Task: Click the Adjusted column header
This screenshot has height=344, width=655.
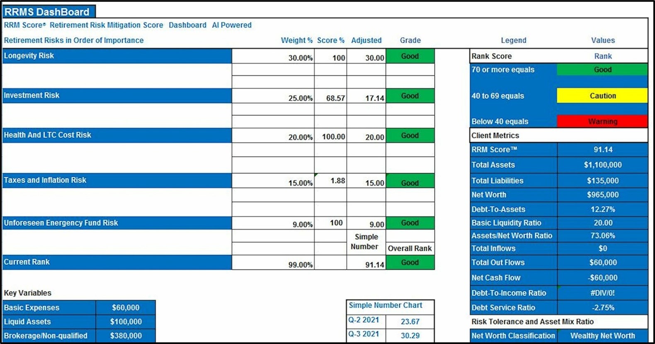Action: pos(366,40)
